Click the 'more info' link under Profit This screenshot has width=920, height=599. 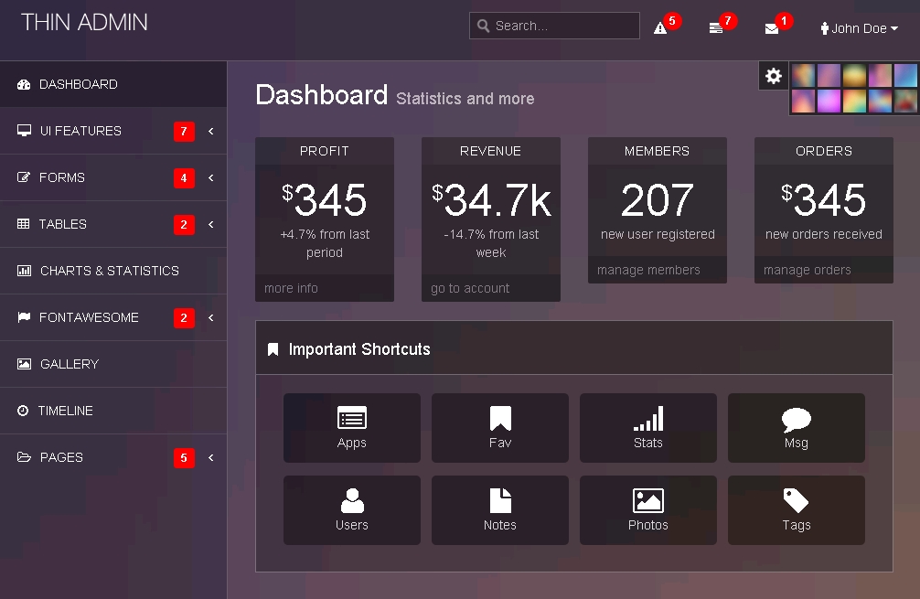292,288
